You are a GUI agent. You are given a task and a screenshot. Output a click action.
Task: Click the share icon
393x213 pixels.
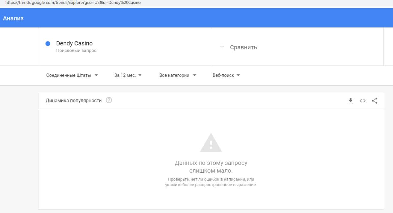(374, 101)
